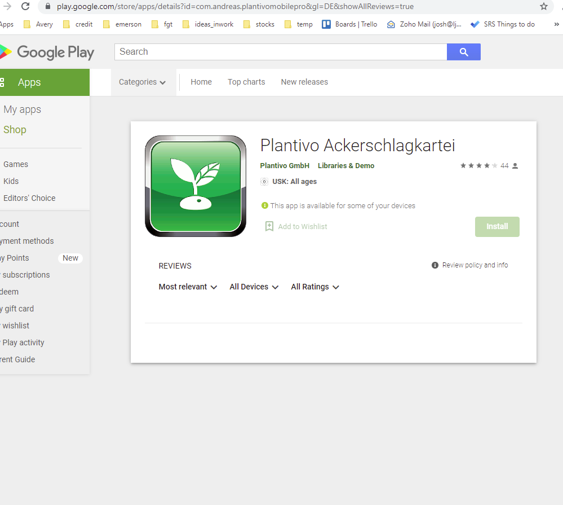Click the Review policy info icon
The image size is (563, 505).
coord(435,265)
